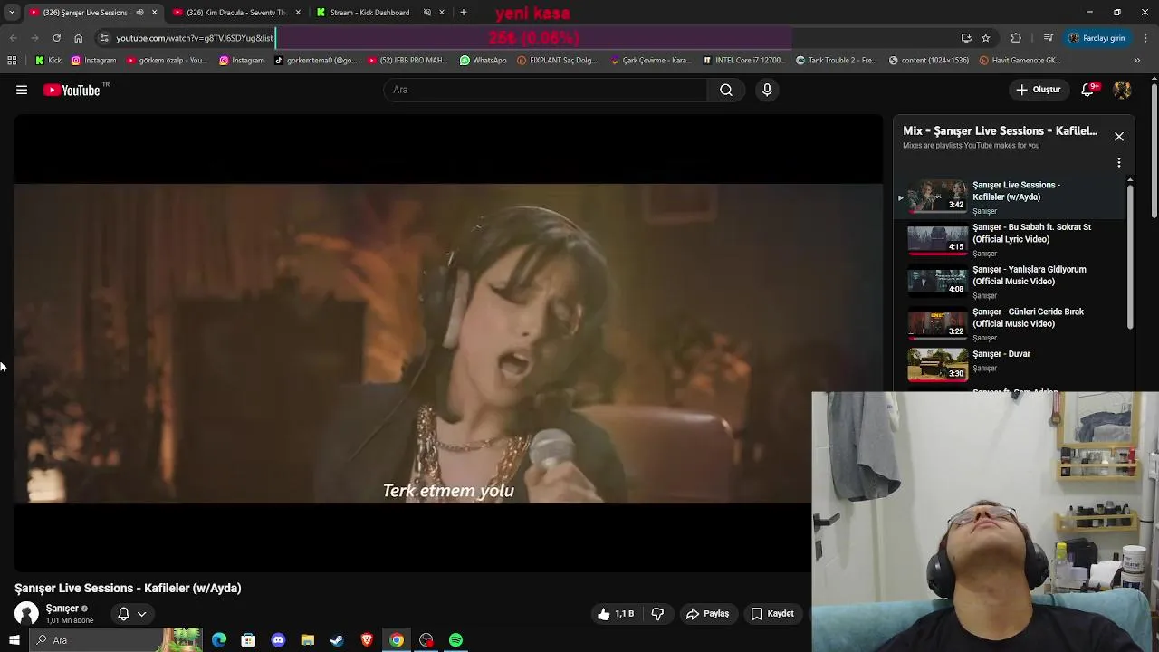Bookmark this page with the star
This screenshot has height=652, width=1159.
tap(986, 38)
